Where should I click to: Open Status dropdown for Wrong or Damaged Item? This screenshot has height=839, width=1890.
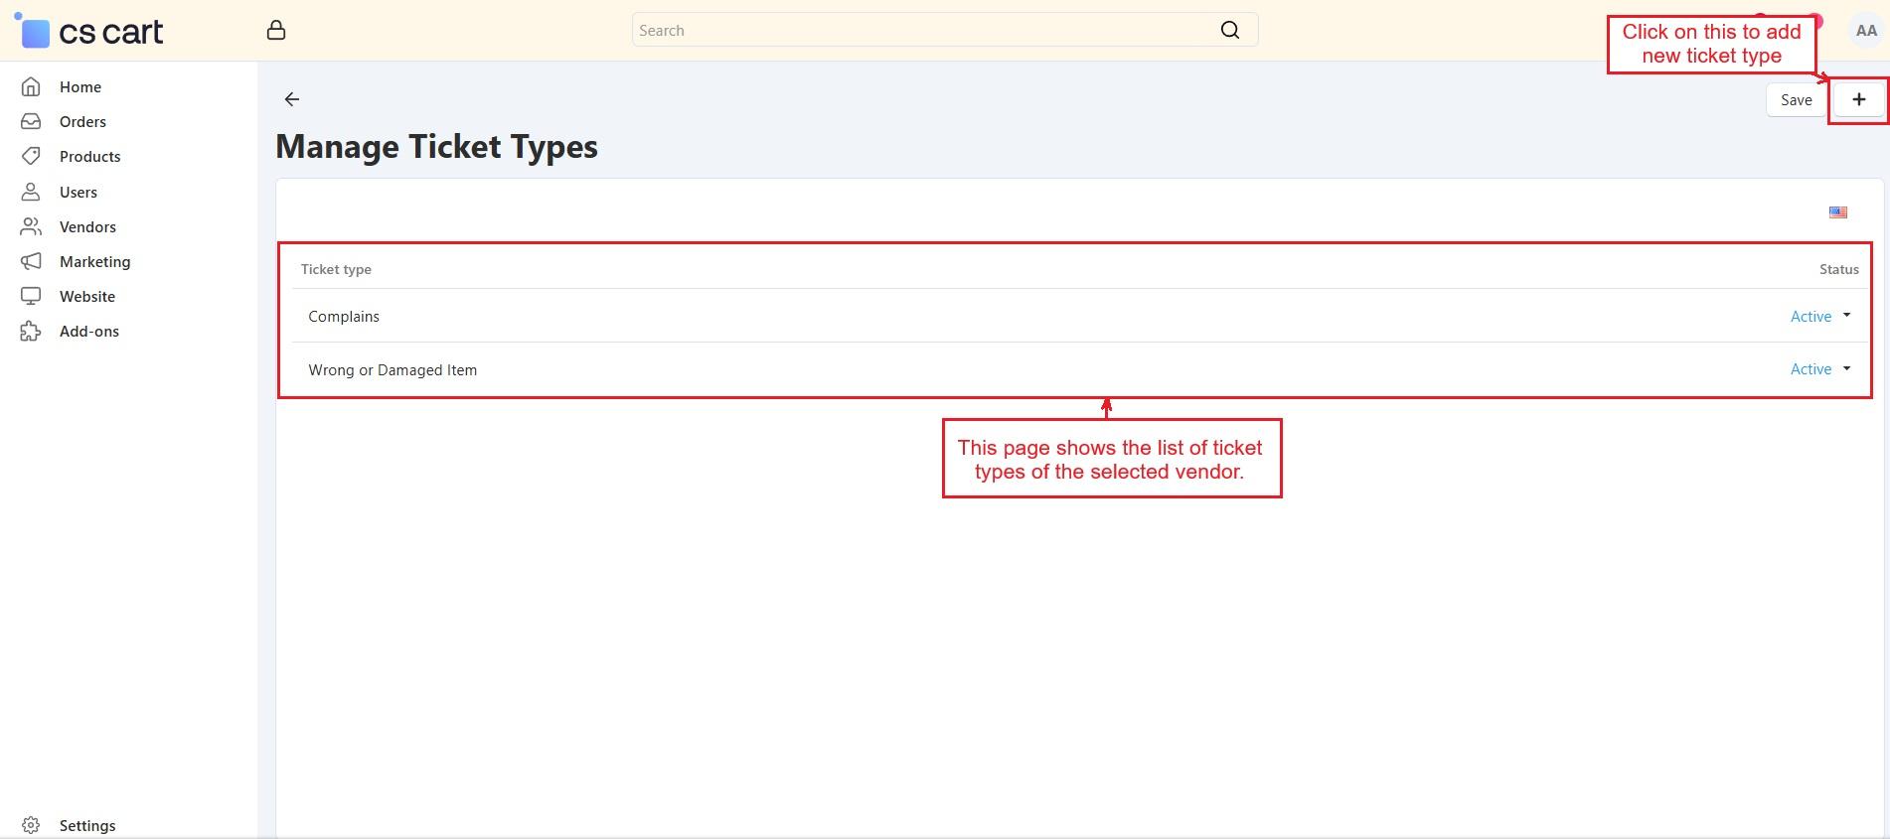tap(1819, 369)
